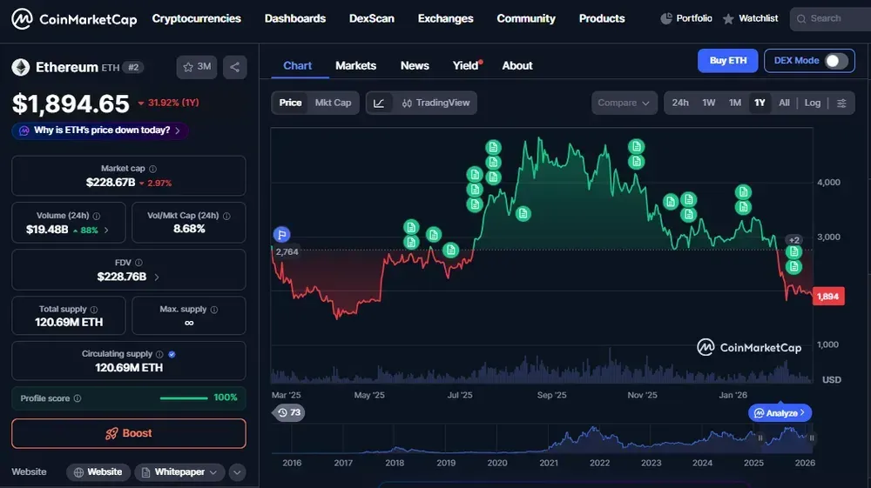This screenshot has width=871, height=488.
Task: Open Dashboards nav menu
Action: coord(295,19)
